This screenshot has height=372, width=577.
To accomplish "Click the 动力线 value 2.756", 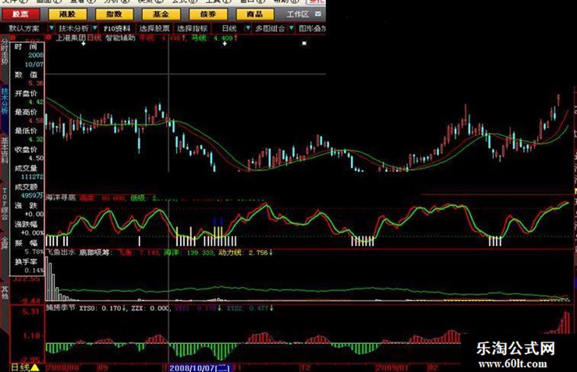I will click(x=258, y=253).
